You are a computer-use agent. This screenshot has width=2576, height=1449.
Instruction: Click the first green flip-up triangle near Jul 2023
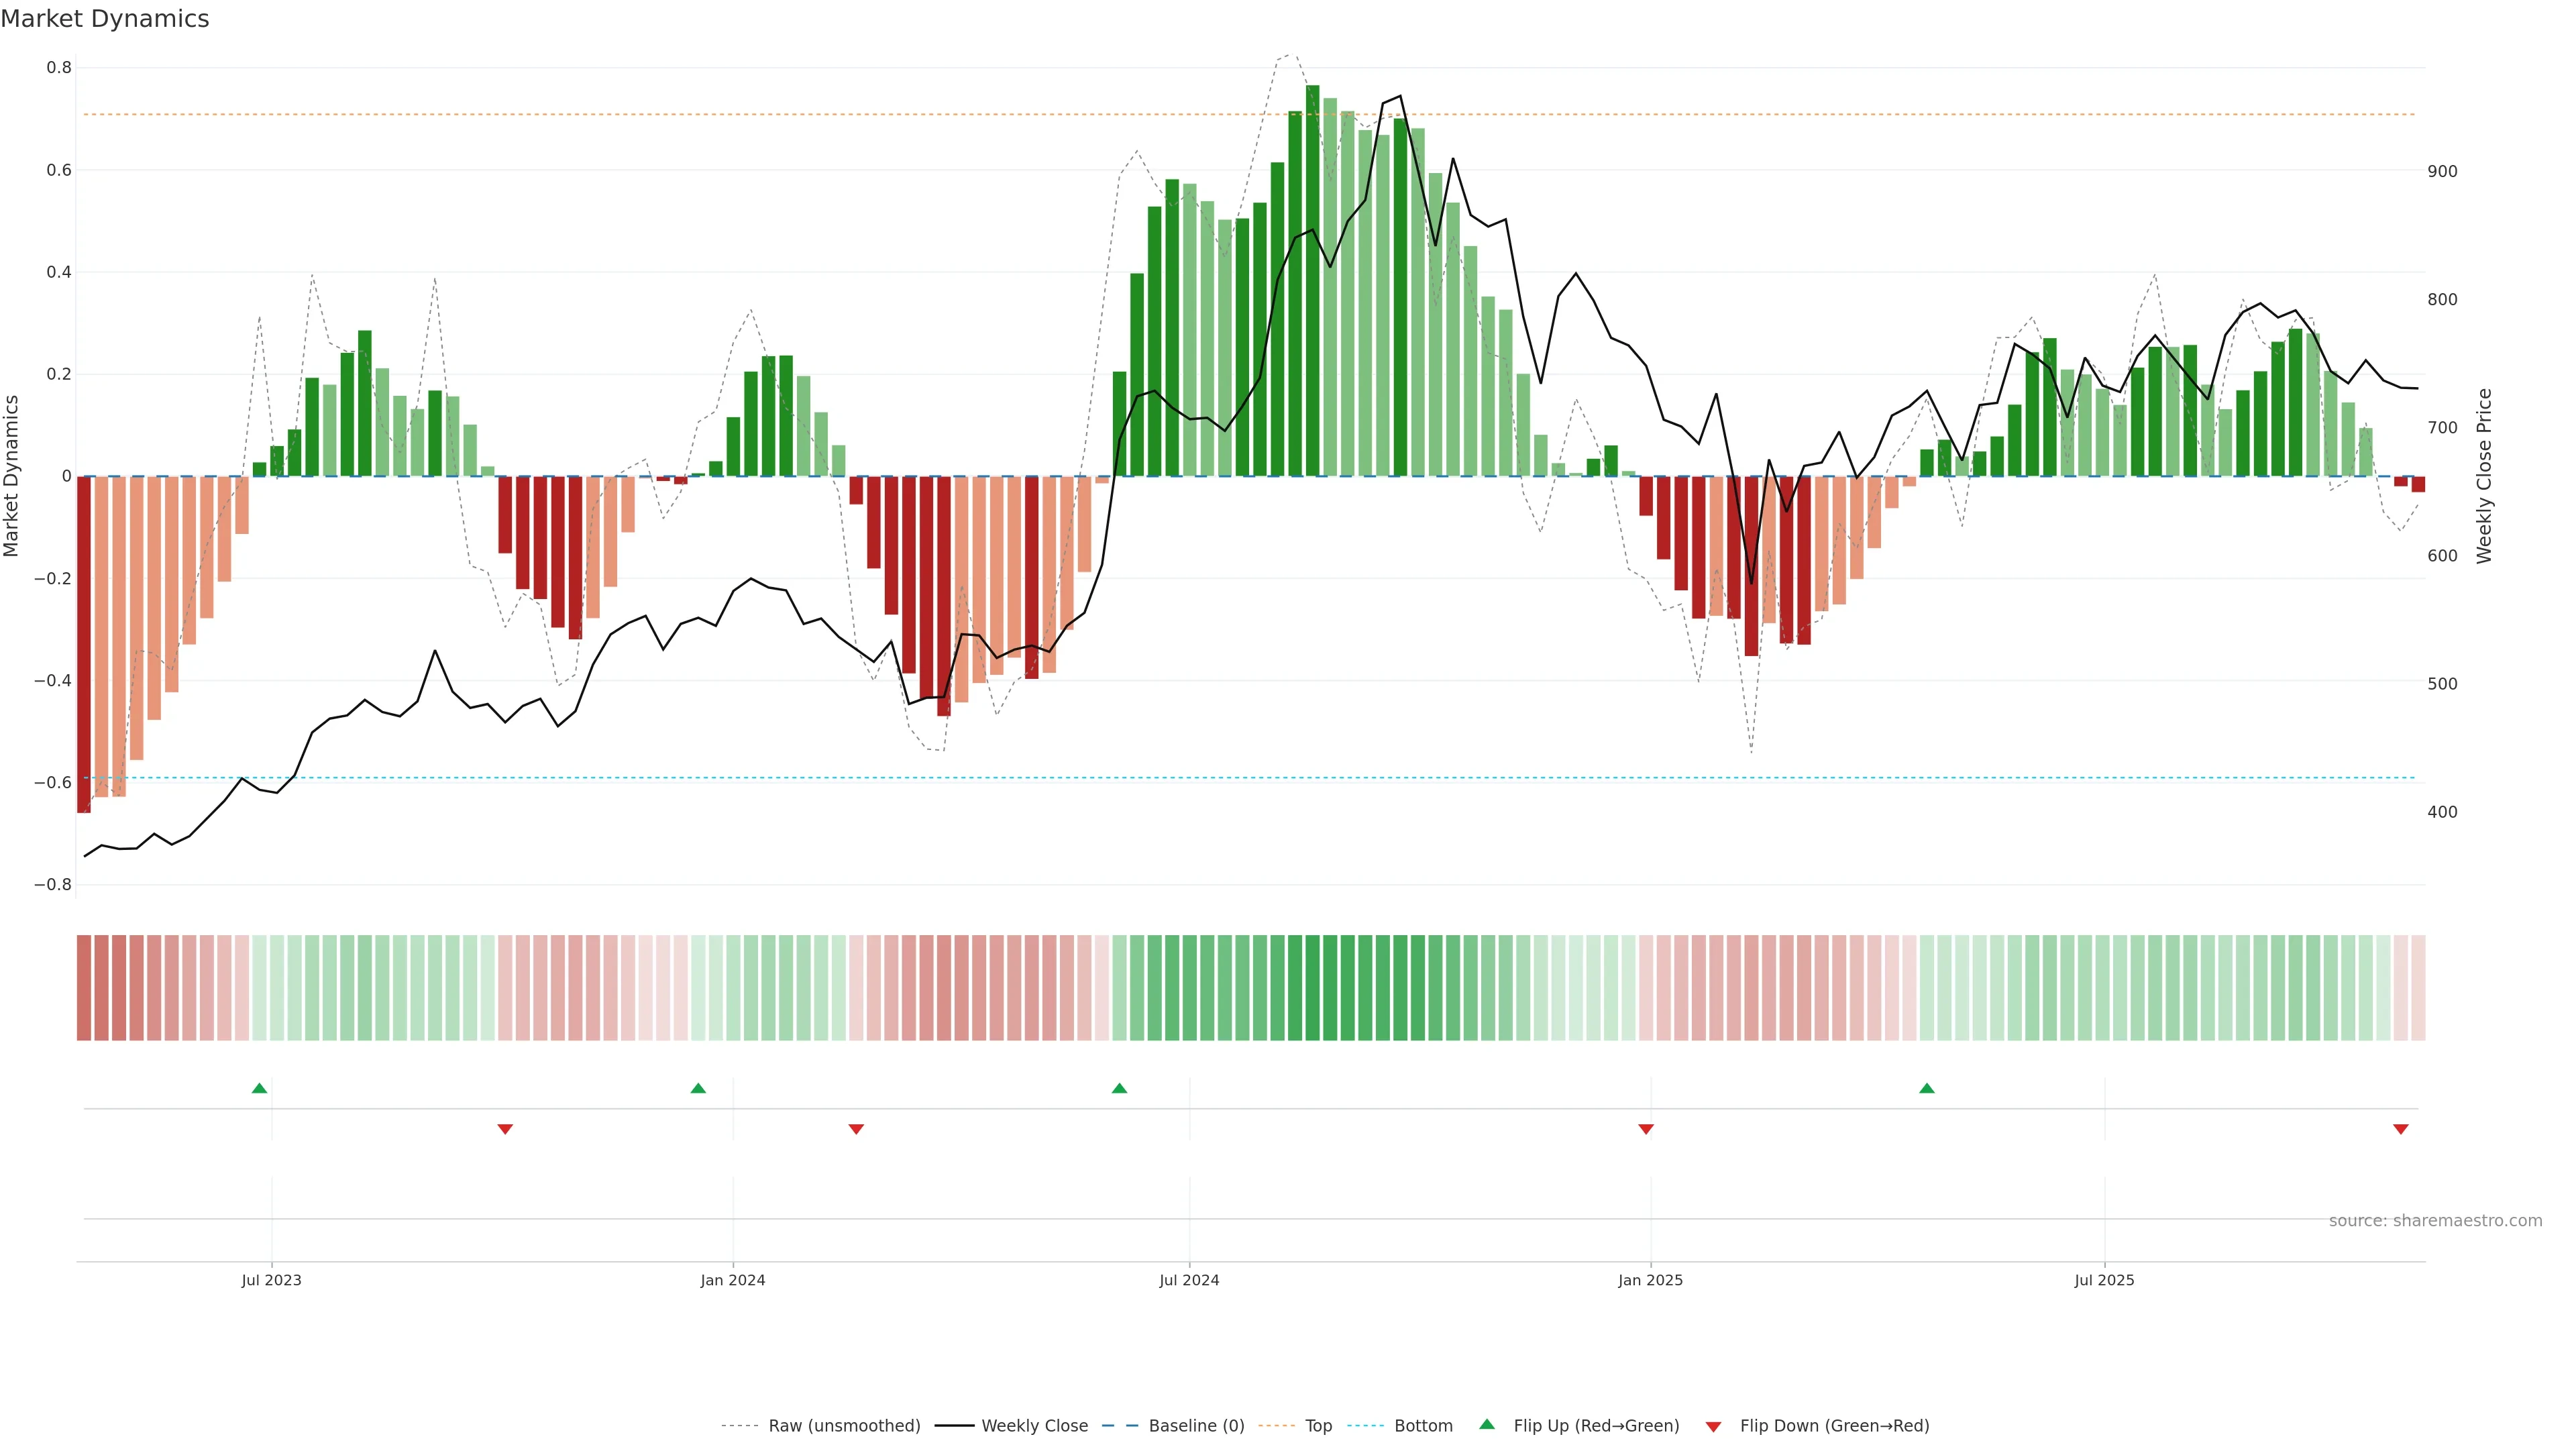tap(259, 1088)
